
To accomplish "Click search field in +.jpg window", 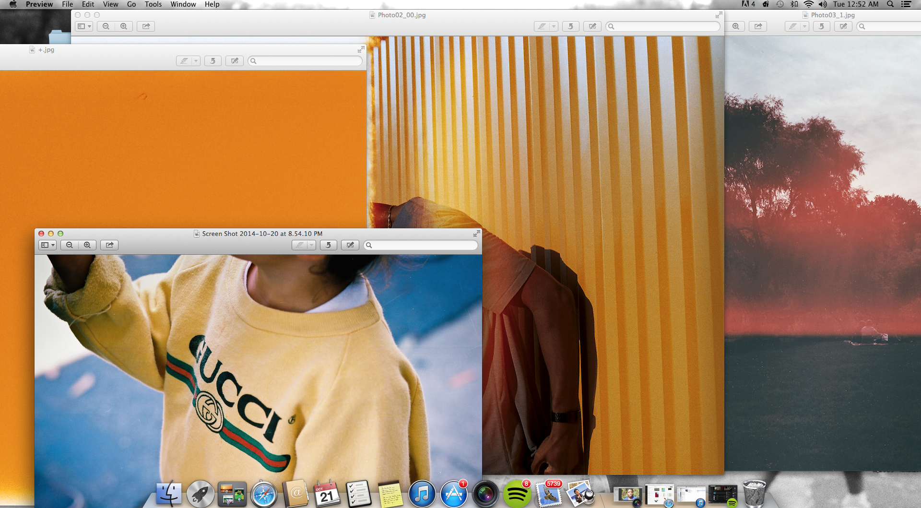I will [x=305, y=61].
